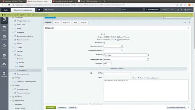
Task: Switch to the Анонс tab
Action: click(x=57, y=23)
